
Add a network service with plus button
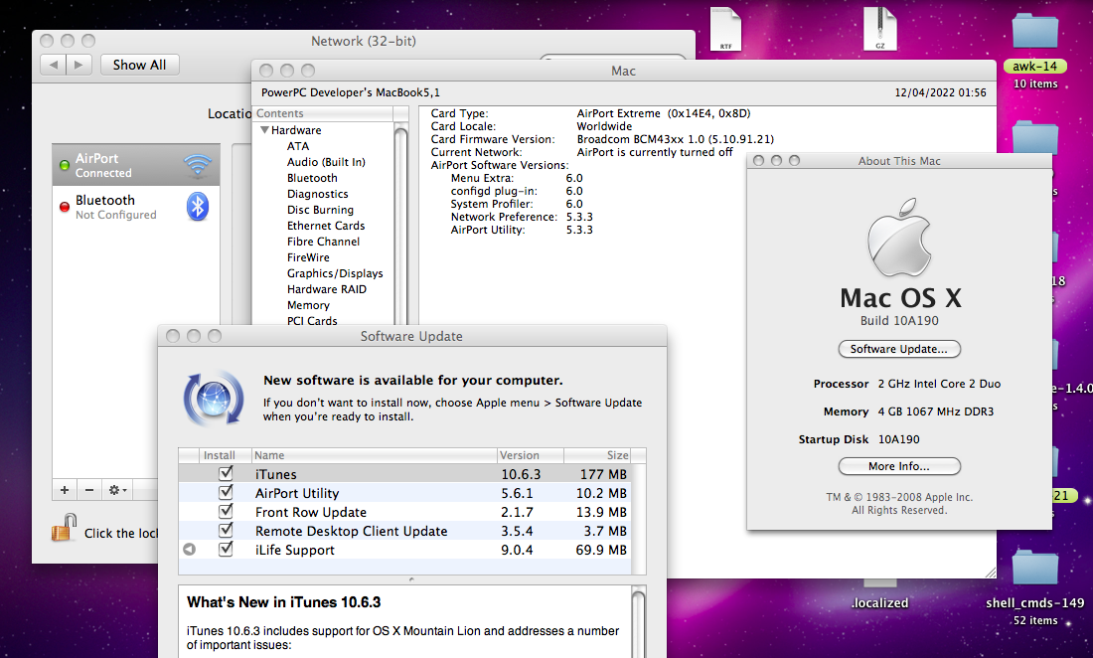click(x=65, y=490)
